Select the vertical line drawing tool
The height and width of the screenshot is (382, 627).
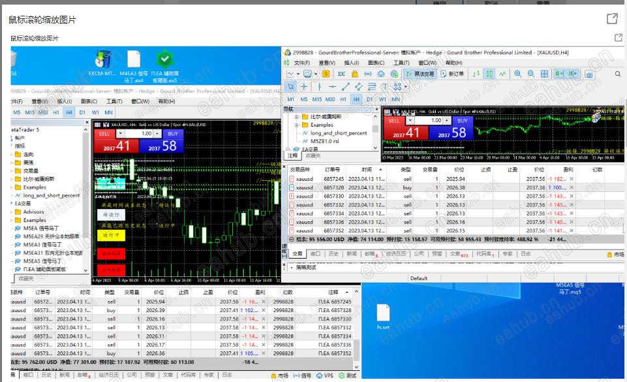319,86
